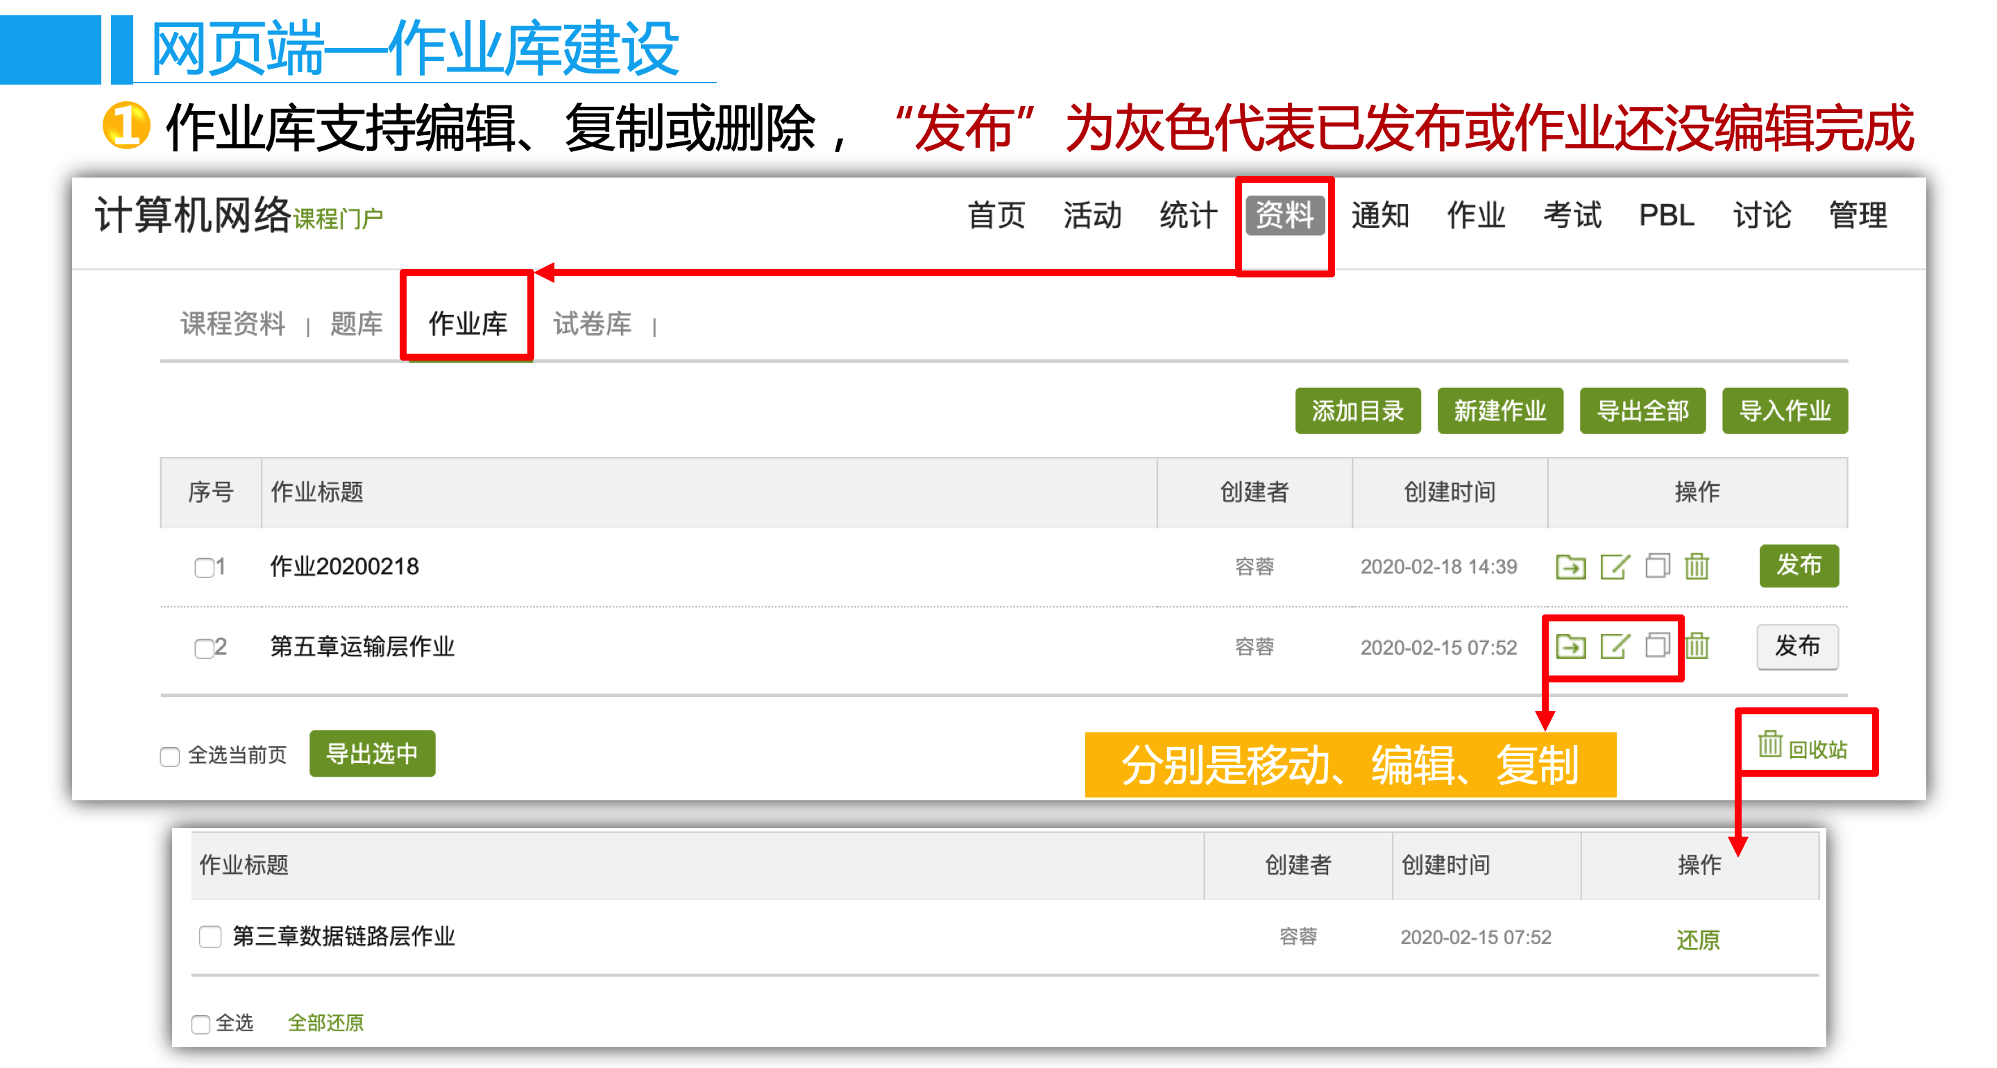Click edit icon for 第五章运输层作业
This screenshot has width=1997, height=1068.
click(1614, 646)
